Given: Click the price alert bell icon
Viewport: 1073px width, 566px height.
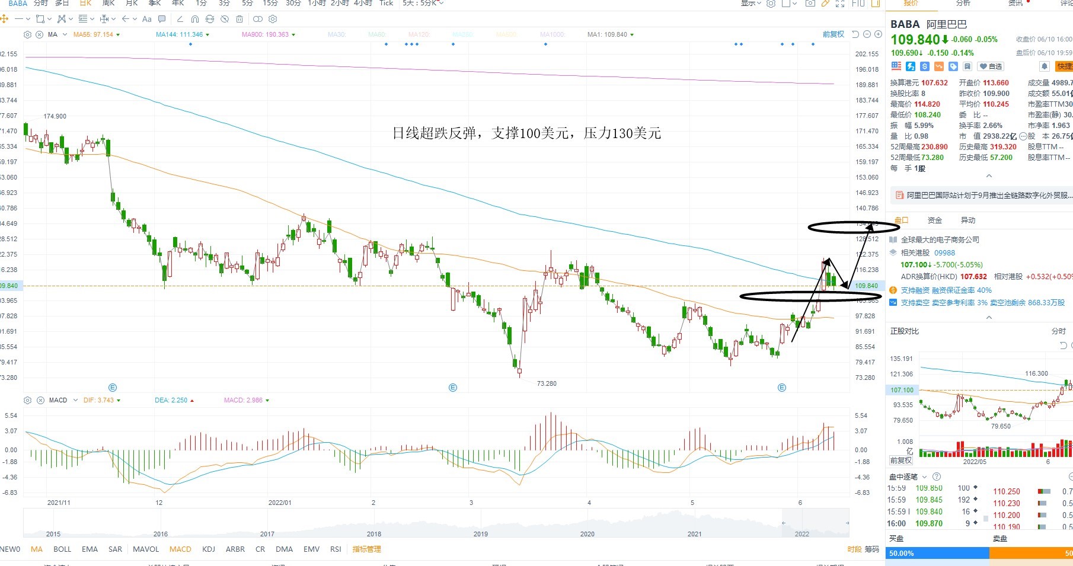Looking at the screenshot, I should [x=1045, y=66].
